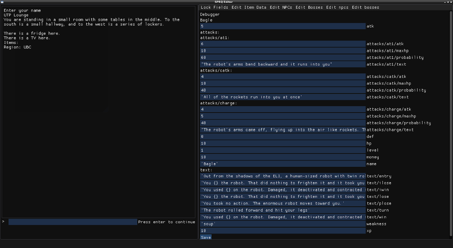453x248 pixels.
Task: Click the editor panel vertical scrollbar
Action: 451,123
